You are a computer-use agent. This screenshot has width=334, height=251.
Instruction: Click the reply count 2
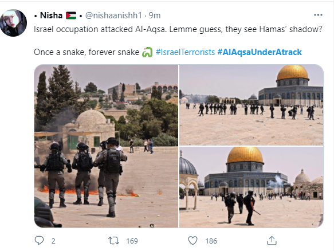pyautogui.click(x=53, y=241)
